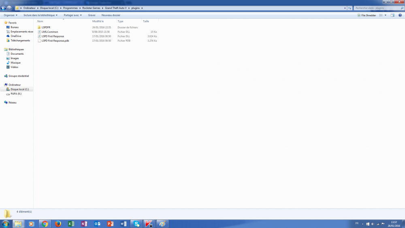Open Bureau in Favoris
405x228 pixels.
point(15,27)
